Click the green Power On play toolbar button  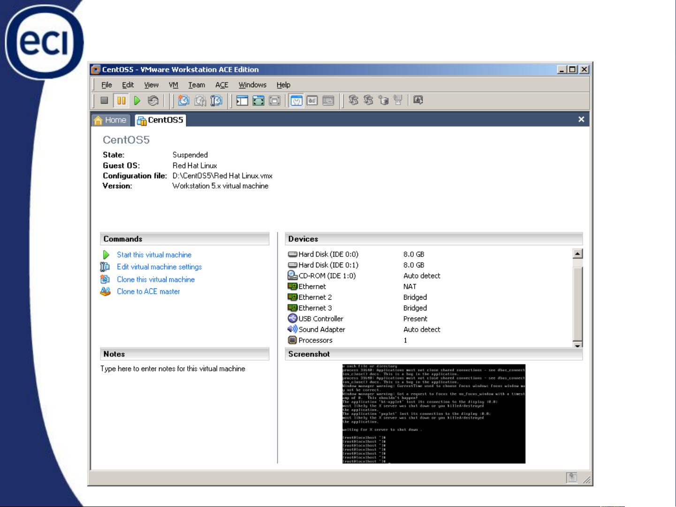click(137, 100)
